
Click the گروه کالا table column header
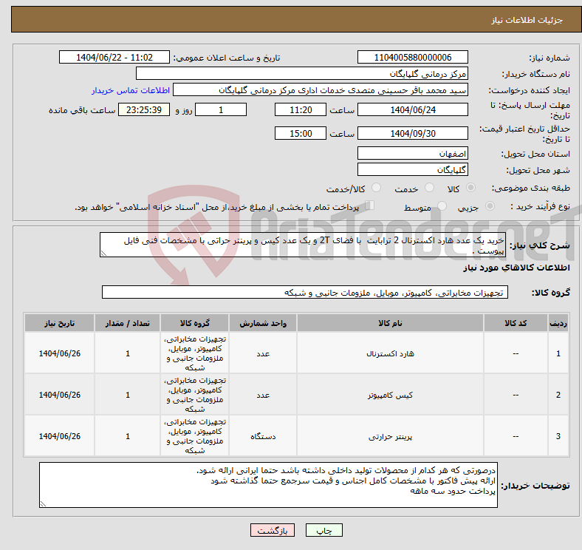195,323
